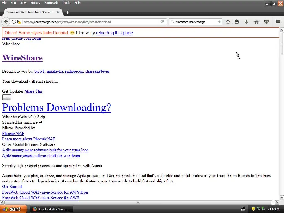Click the URL address bar
The image size is (284, 213).
pyautogui.click(x=90, y=22)
